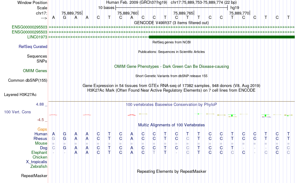Viewport: 295px width, 183px height.
Task: Click the GTEx Gene Expression title
Action: point(171,85)
